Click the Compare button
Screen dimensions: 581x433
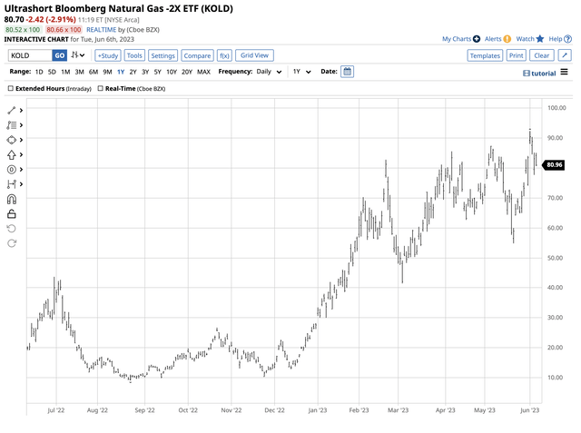[197, 55]
